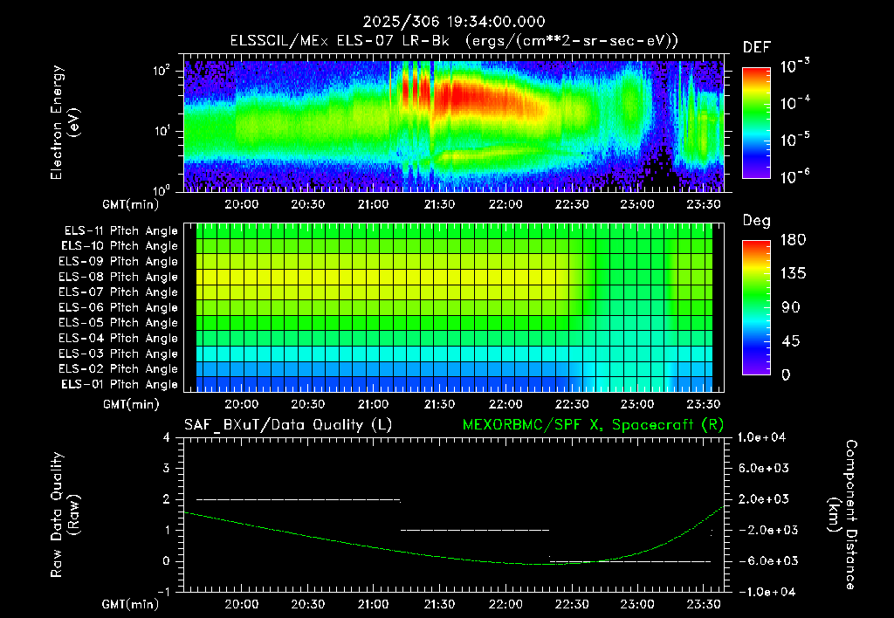Select the ELS-10 Pitch Angle row label

pos(119,246)
